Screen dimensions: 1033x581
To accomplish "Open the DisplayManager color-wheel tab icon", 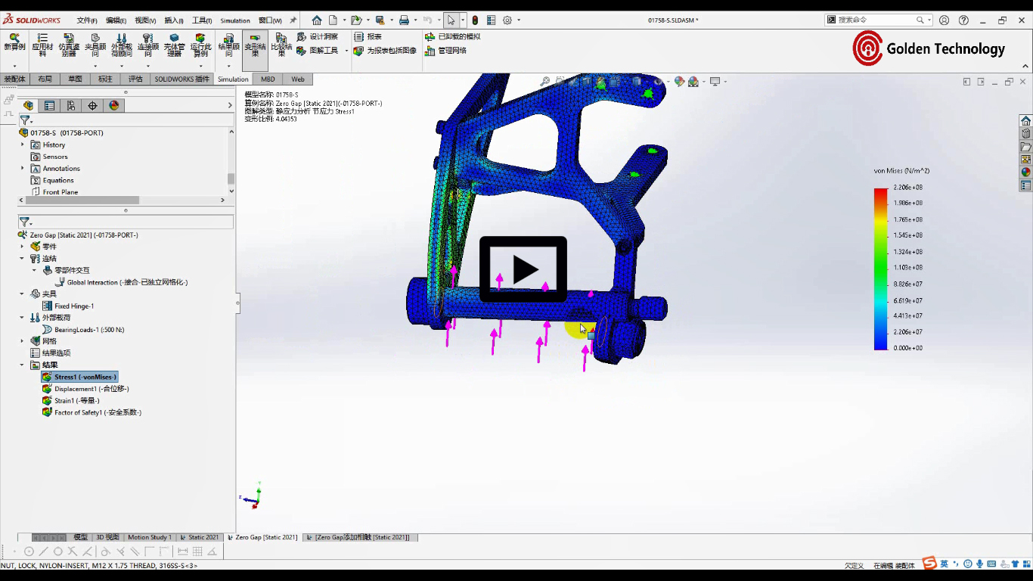I will tap(114, 106).
